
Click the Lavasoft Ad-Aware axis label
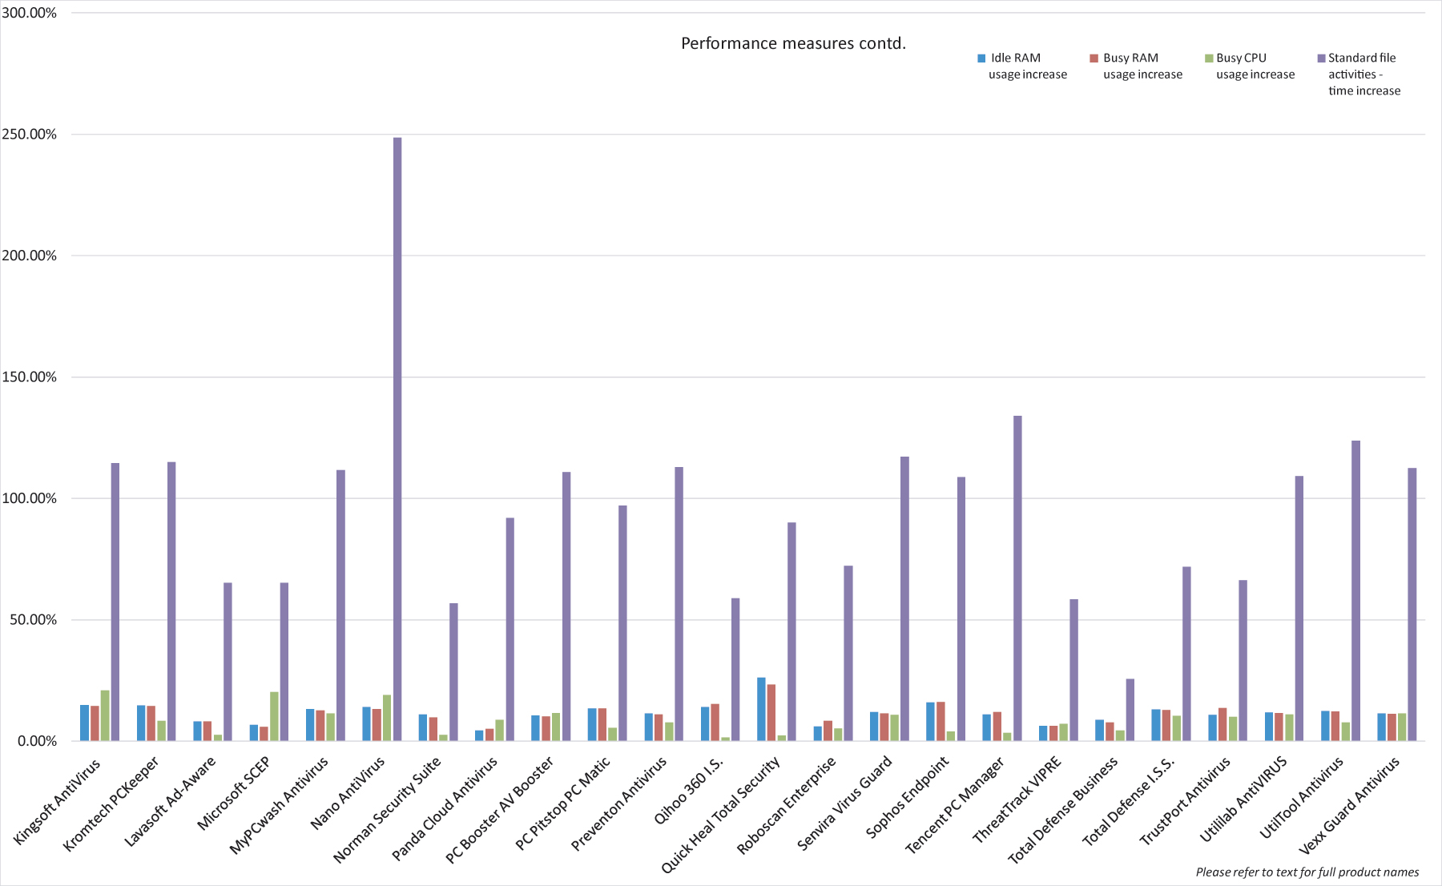(x=170, y=802)
